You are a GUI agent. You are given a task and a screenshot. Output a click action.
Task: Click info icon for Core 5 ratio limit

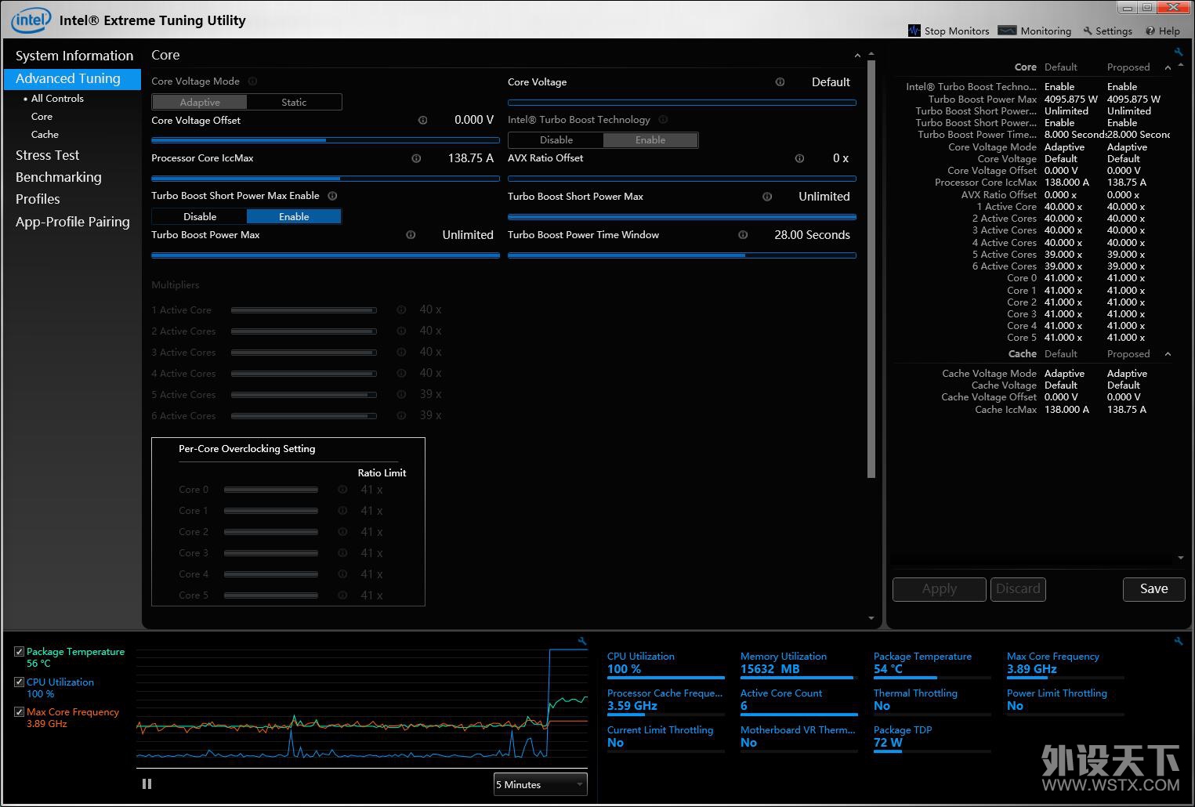(342, 595)
